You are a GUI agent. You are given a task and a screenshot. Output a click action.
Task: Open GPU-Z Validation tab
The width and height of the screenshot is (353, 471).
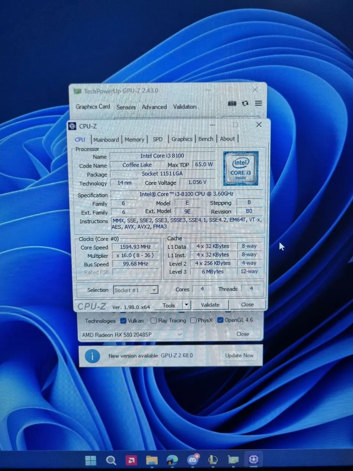click(x=185, y=107)
